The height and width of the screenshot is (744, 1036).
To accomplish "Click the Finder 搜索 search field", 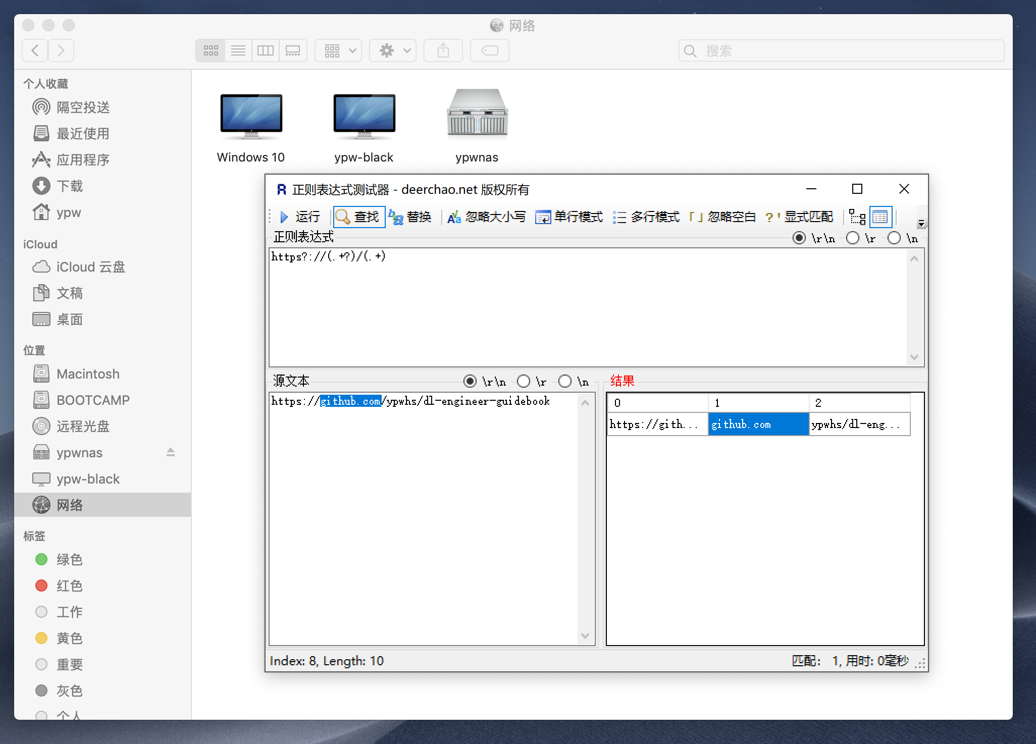I will (842, 50).
